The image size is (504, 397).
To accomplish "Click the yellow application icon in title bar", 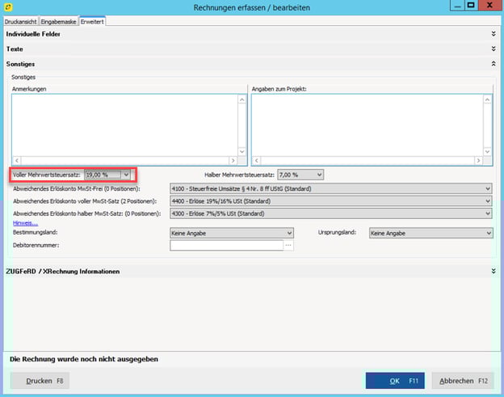I will point(8,7).
